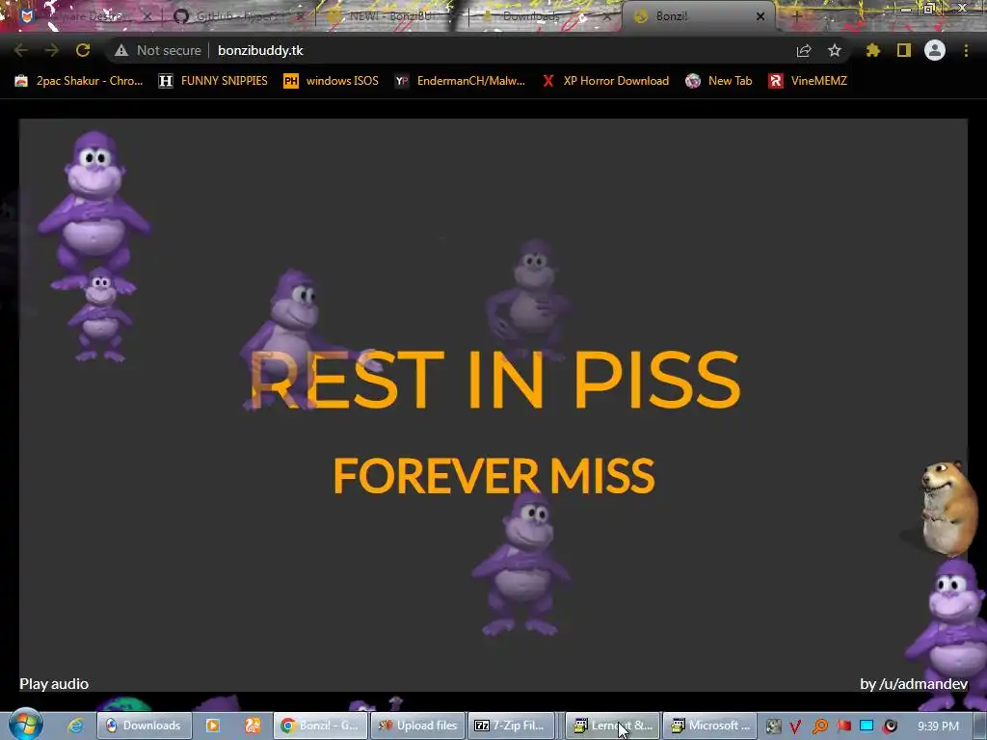987x740 pixels.
Task: Launch Internet Explorer from taskbar
Action: point(75,726)
